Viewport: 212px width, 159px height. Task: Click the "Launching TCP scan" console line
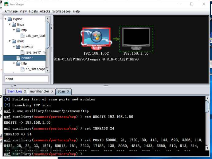click(27, 105)
